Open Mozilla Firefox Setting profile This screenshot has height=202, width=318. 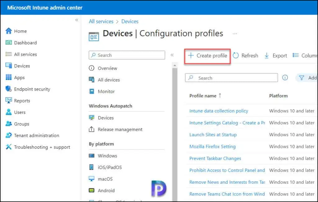212,146
